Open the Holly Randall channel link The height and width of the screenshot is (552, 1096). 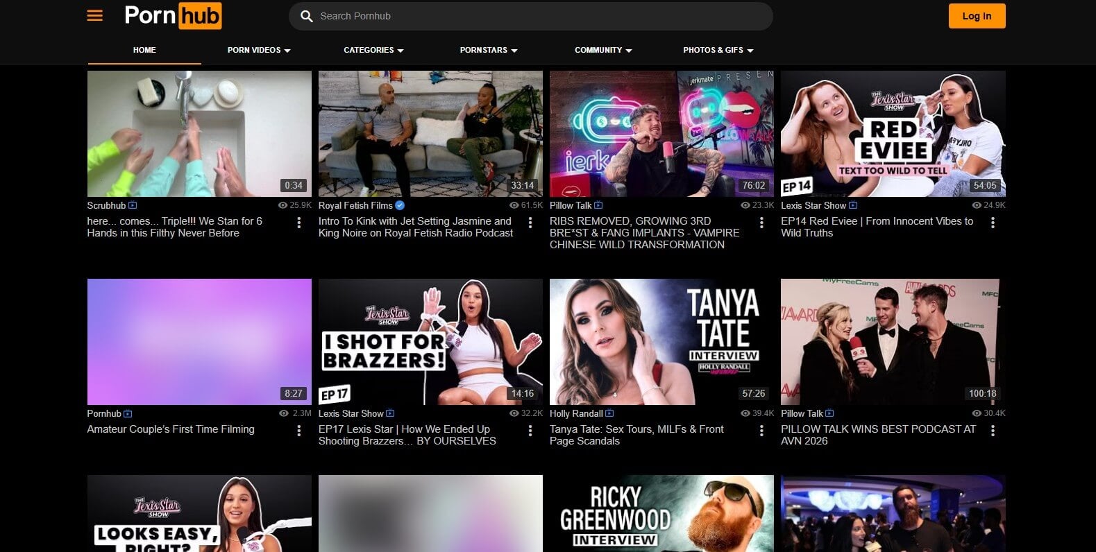point(576,413)
